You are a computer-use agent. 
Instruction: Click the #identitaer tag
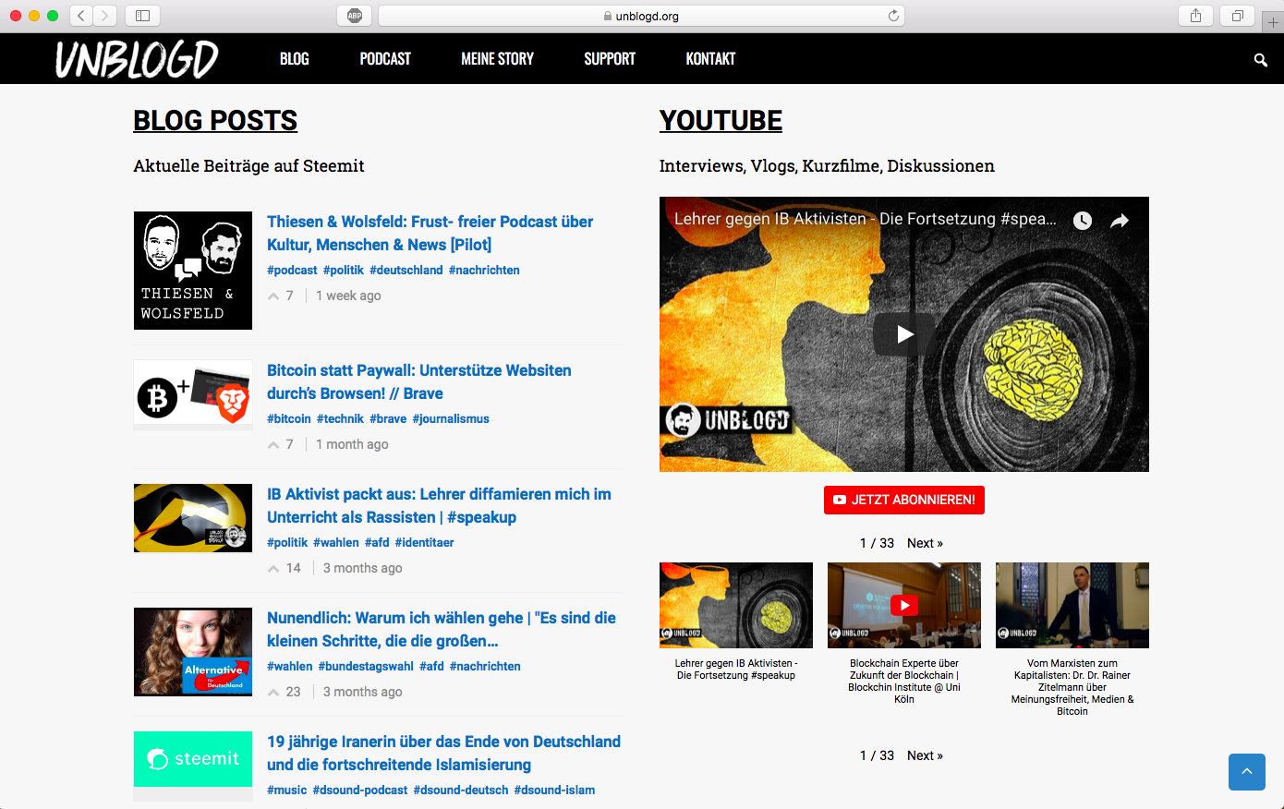[x=425, y=543]
